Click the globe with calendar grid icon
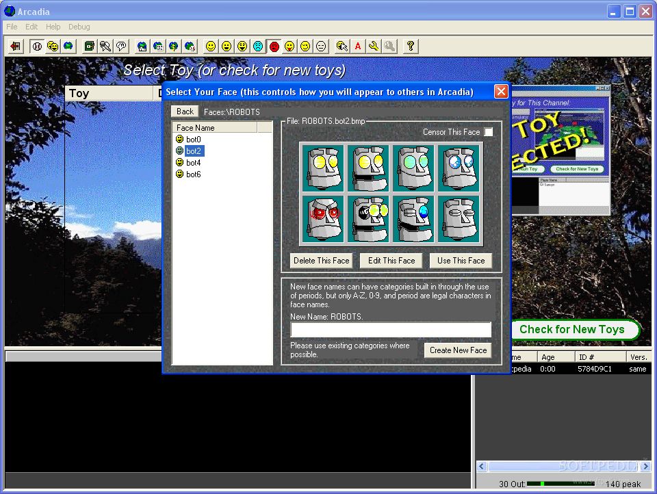 tap(158, 46)
